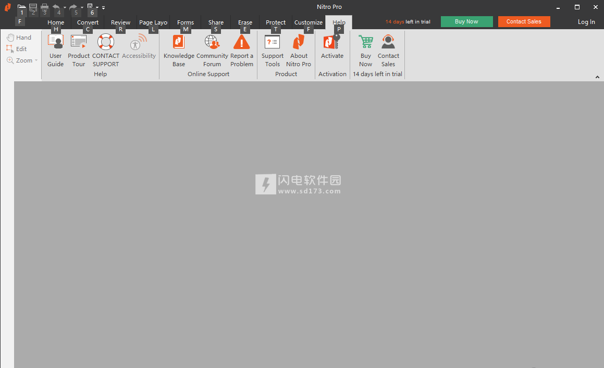Image resolution: width=604 pixels, height=368 pixels.
Task: Open the Knowledge Base
Action: coord(179,51)
